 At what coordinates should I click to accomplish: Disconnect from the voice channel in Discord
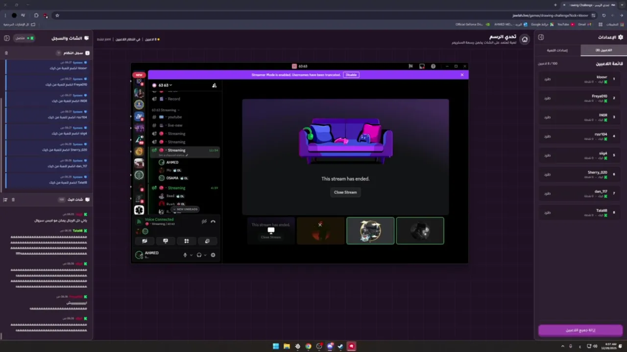pyautogui.click(x=213, y=221)
